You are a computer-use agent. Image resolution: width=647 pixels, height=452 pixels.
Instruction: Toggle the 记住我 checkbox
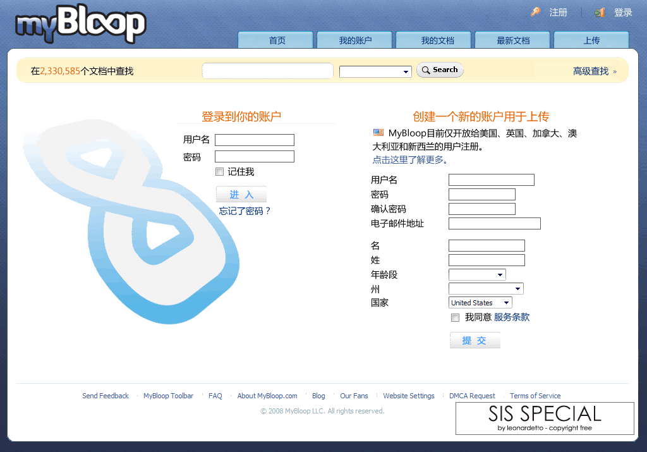point(219,172)
